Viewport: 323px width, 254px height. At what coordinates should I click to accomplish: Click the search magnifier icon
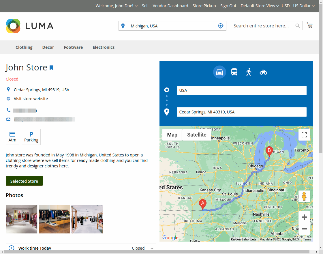297,26
